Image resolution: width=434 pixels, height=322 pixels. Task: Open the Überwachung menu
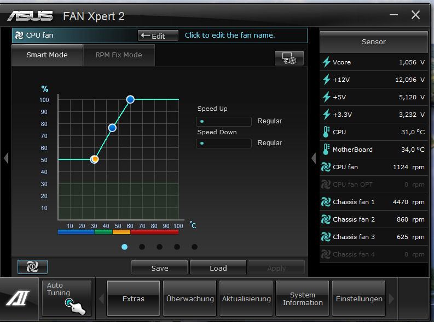click(x=190, y=299)
